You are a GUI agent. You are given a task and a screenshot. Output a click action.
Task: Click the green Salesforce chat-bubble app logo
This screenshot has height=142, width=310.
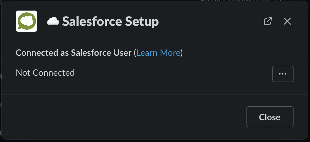click(x=26, y=21)
